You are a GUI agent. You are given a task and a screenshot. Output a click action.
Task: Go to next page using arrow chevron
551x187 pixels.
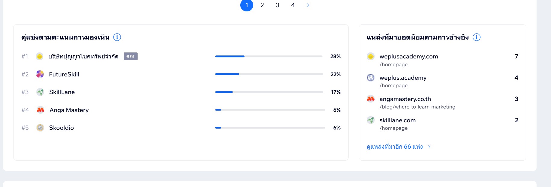click(308, 5)
